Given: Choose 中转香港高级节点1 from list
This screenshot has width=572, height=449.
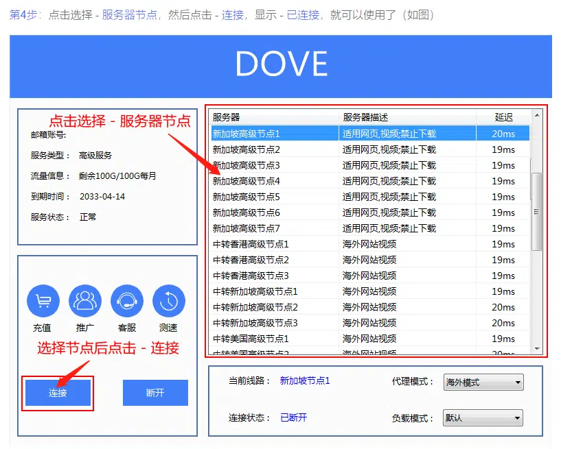Looking at the screenshot, I should [x=275, y=244].
